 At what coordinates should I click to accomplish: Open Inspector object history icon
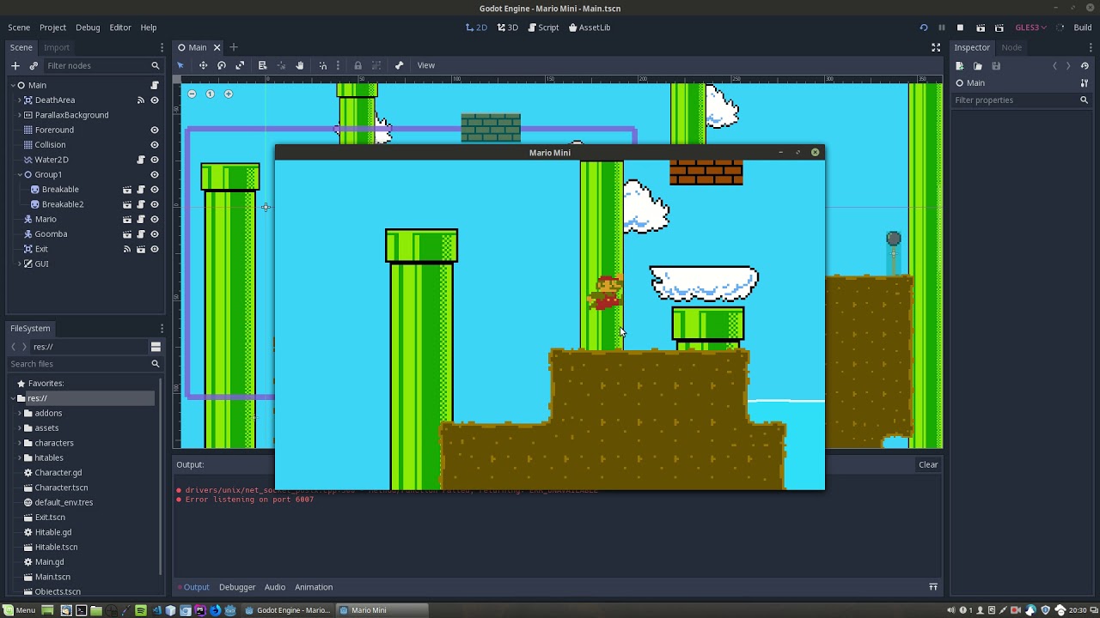(x=1085, y=66)
